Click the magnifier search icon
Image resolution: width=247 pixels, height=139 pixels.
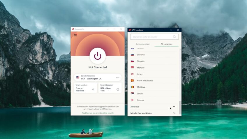click(x=174, y=37)
